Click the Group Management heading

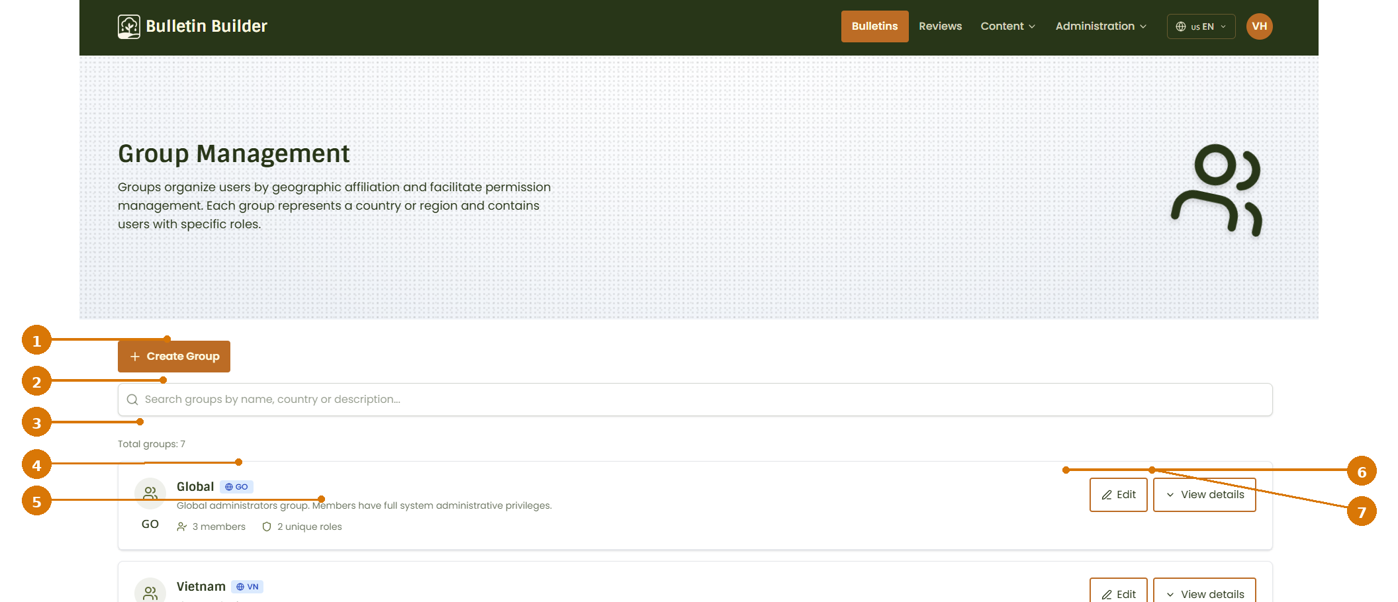tap(234, 153)
